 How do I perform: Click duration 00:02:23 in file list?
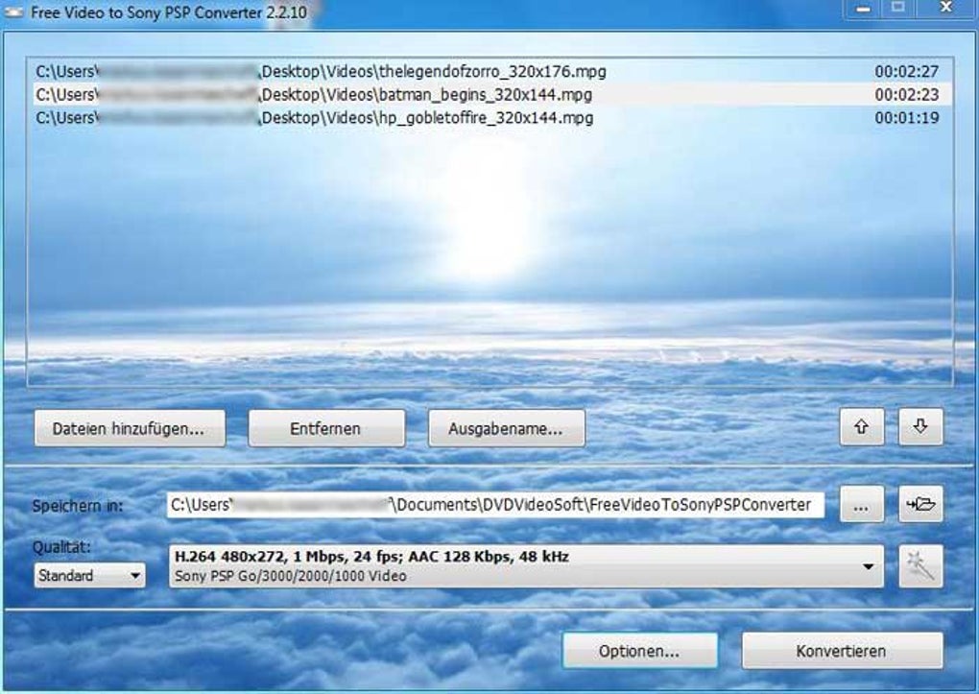[907, 95]
